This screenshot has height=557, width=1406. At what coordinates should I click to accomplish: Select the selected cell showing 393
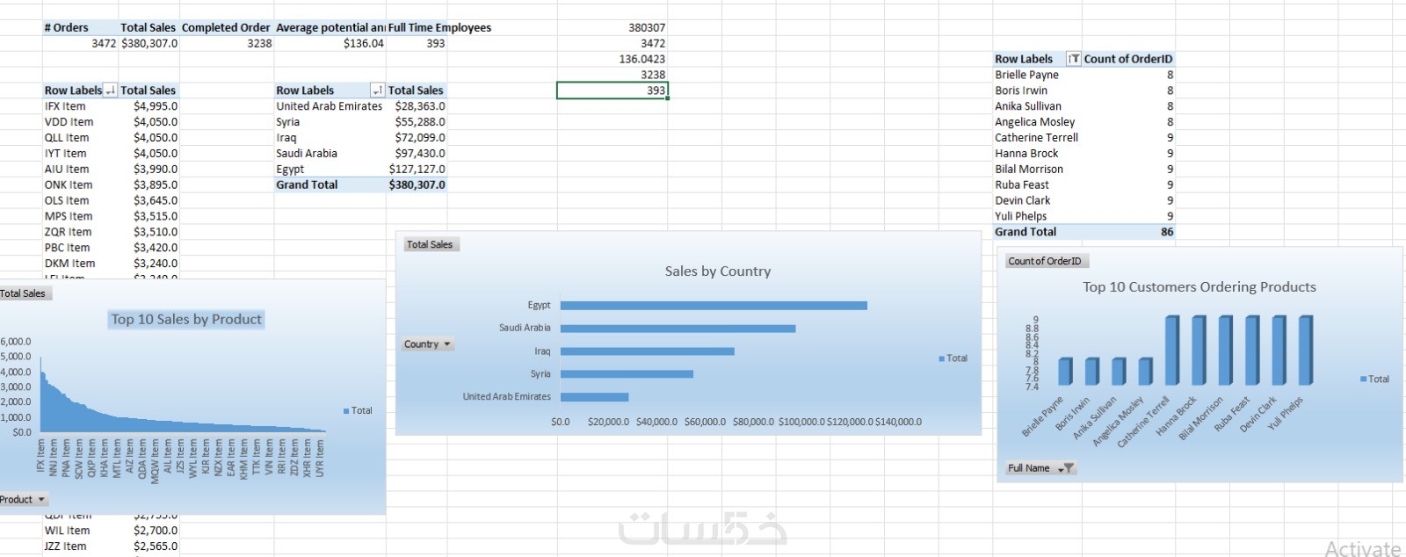pos(612,90)
